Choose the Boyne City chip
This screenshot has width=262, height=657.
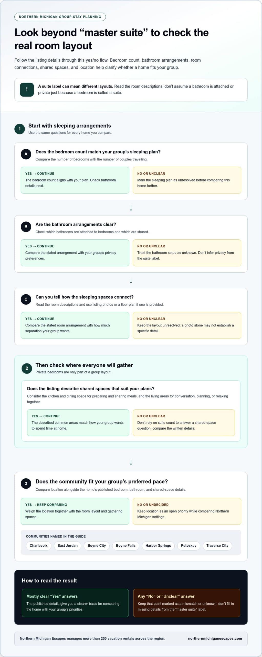tap(97, 546)
